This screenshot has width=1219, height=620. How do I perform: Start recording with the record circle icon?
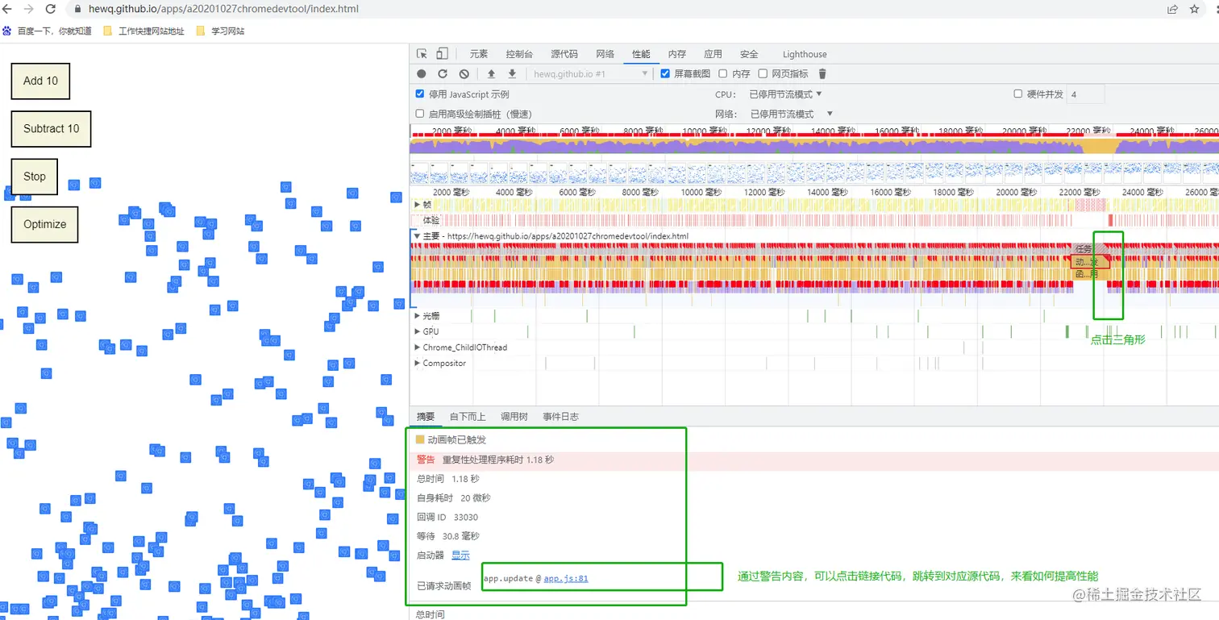click(422, 74)
